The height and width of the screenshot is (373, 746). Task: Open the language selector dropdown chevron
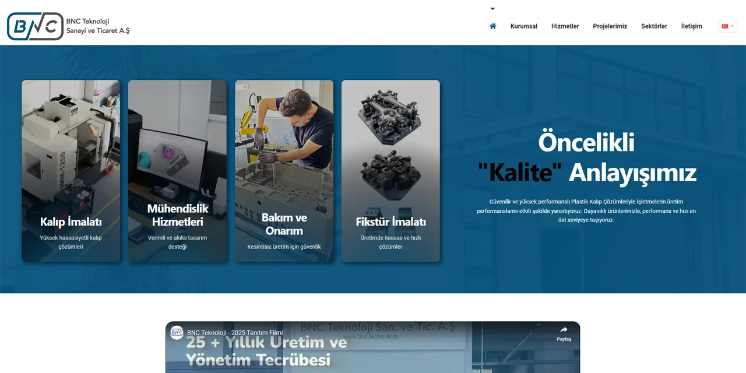pyautogui.click(x=733, y=26)
